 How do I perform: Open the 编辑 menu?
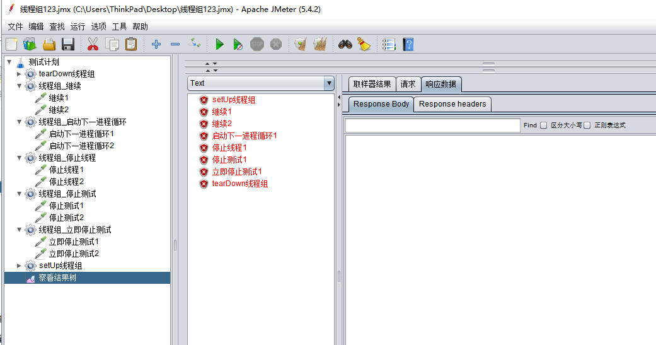[36, 26]
